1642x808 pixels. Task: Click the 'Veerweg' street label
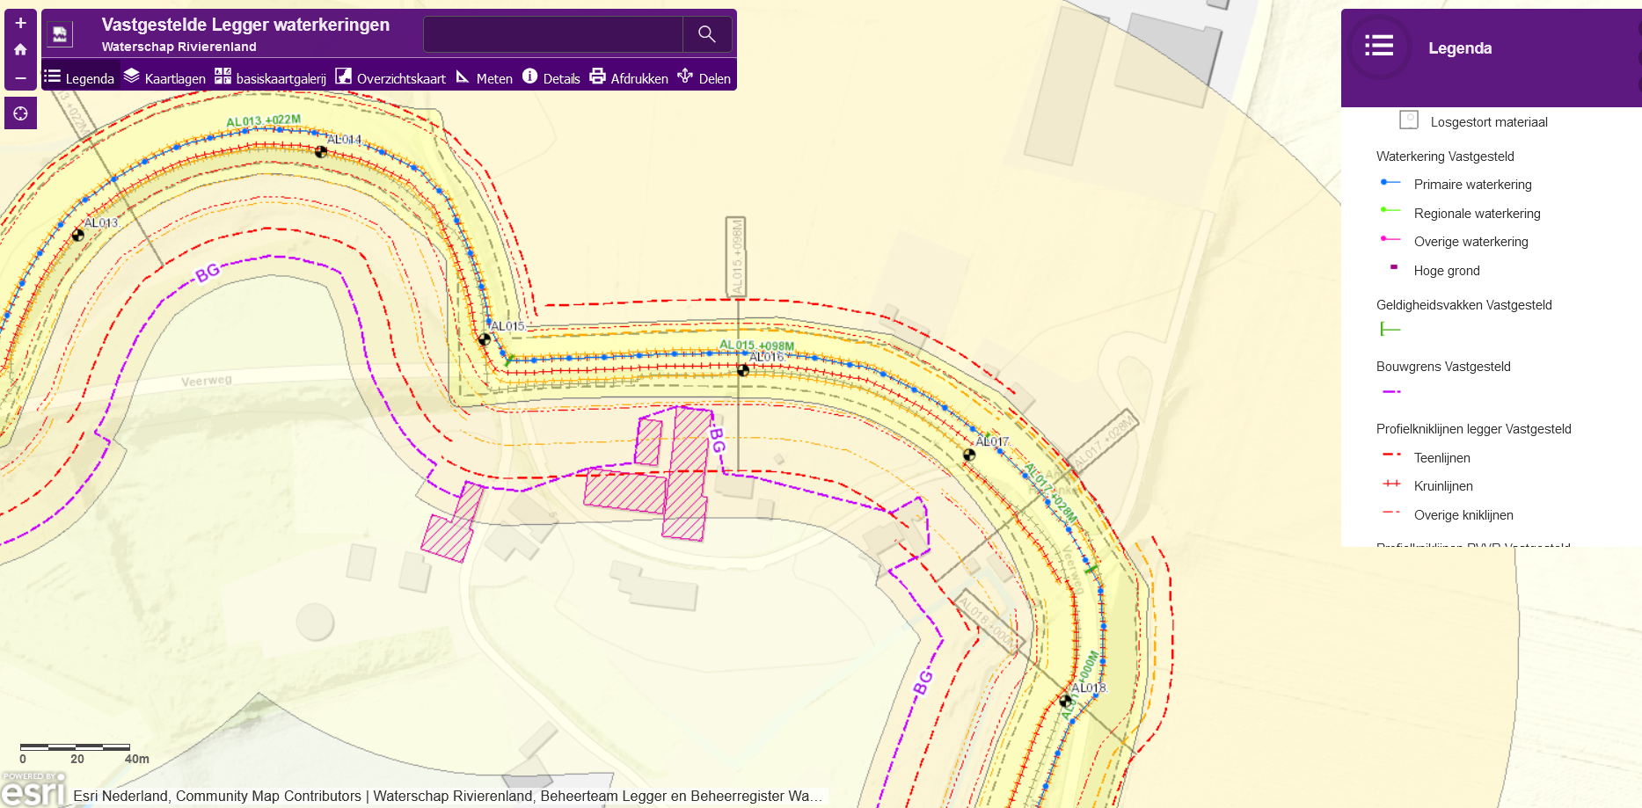[x=207, y=381]
